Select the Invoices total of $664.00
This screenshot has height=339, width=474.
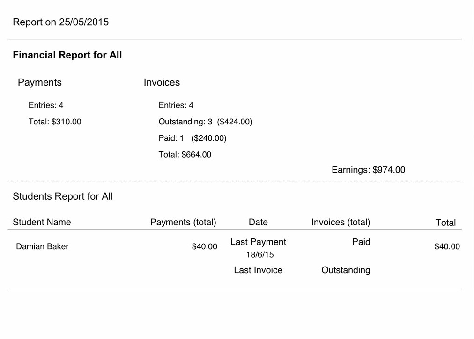pos(185,154)
